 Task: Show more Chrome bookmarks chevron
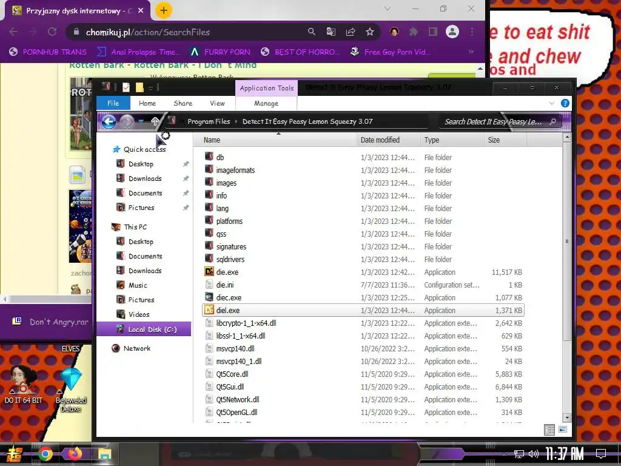pos(471,52)
